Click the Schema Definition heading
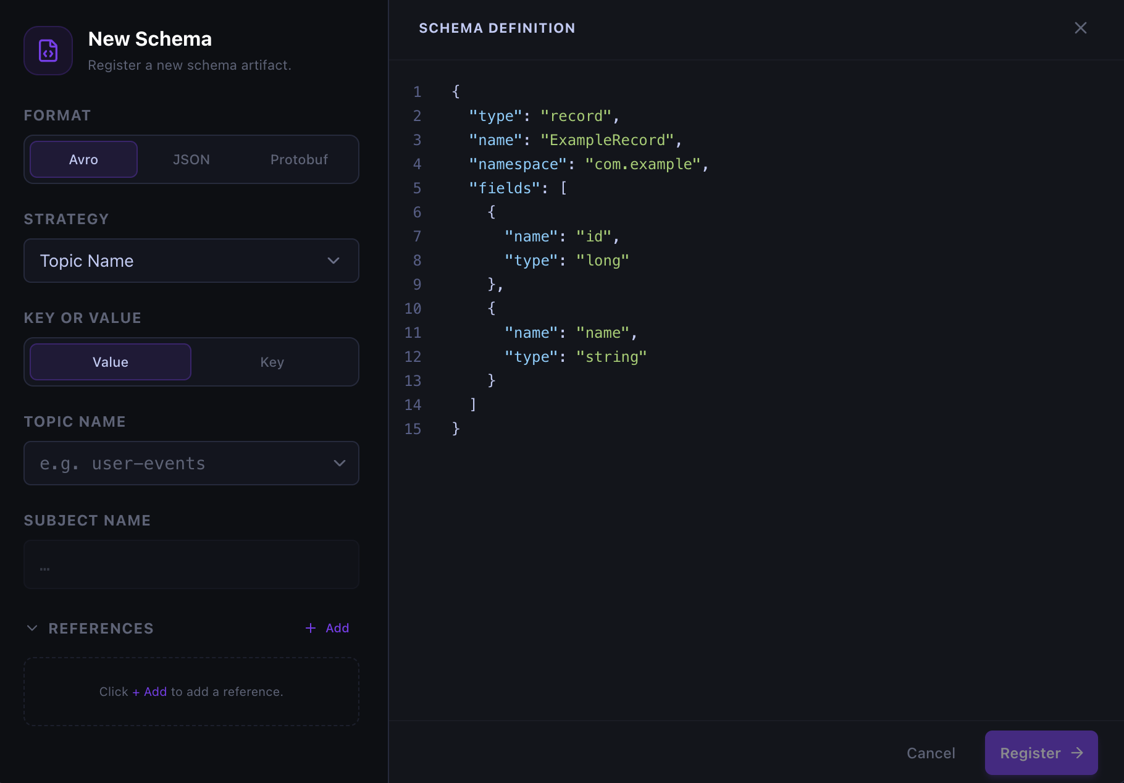 [497, 28]
